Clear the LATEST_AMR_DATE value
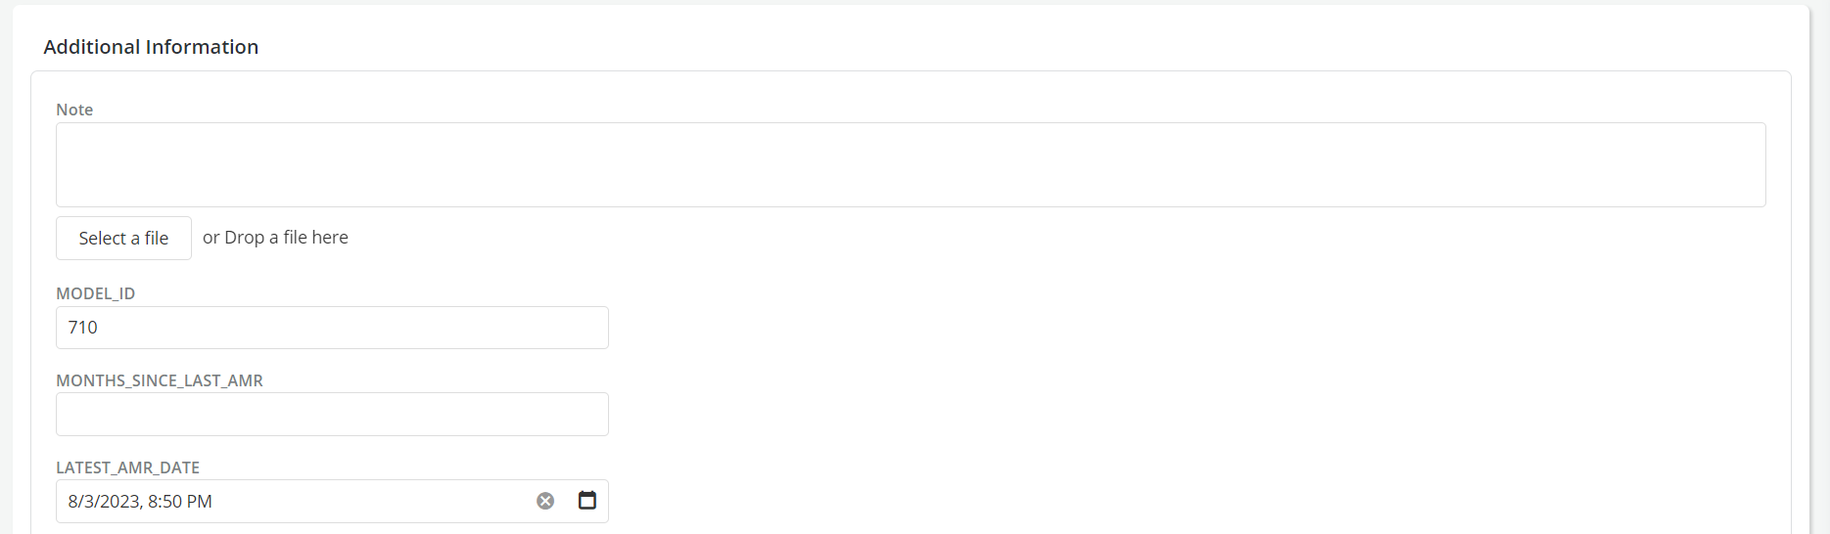 click(x=545, y=501)
